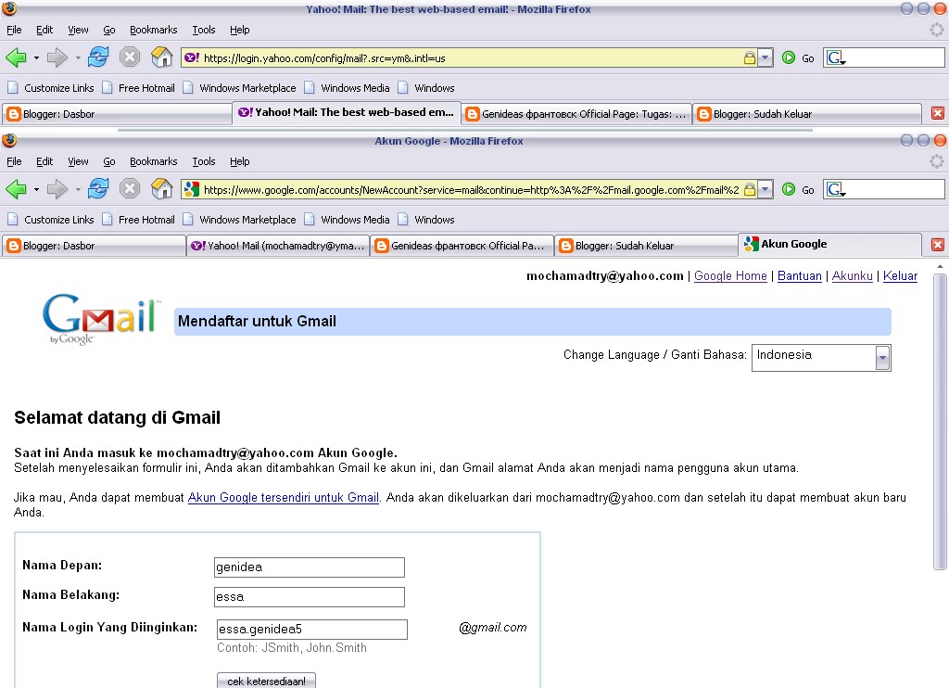Click Akunku link
949x688 pixels.
853,275
